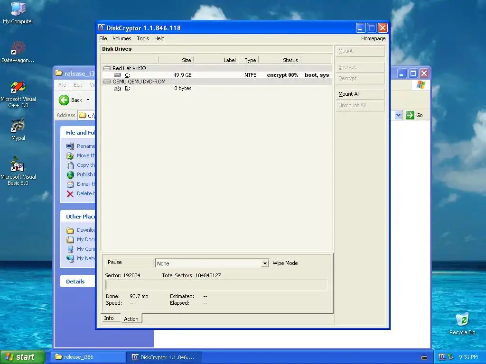Sort by the Label column header
This screenshot has width=486, height=364.
(216, 60)
